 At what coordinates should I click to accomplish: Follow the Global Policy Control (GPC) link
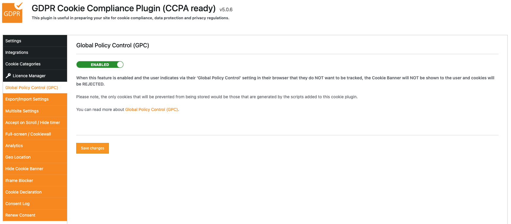pyautogui.click(x=151, y=109)
